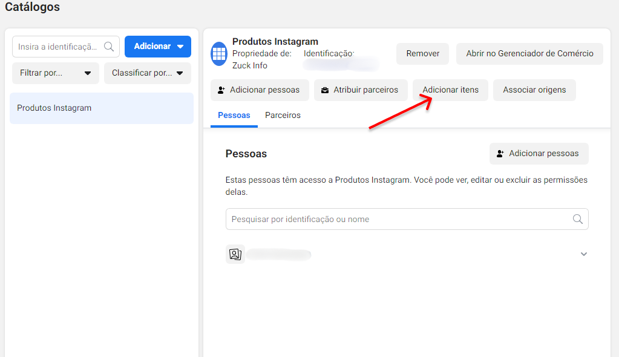Click the Remover button
619x357 pixels.
422,54
